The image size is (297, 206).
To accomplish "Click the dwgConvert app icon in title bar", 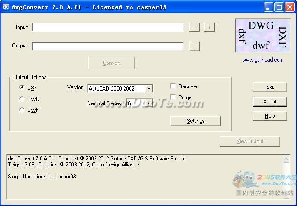I will [6, 7].
